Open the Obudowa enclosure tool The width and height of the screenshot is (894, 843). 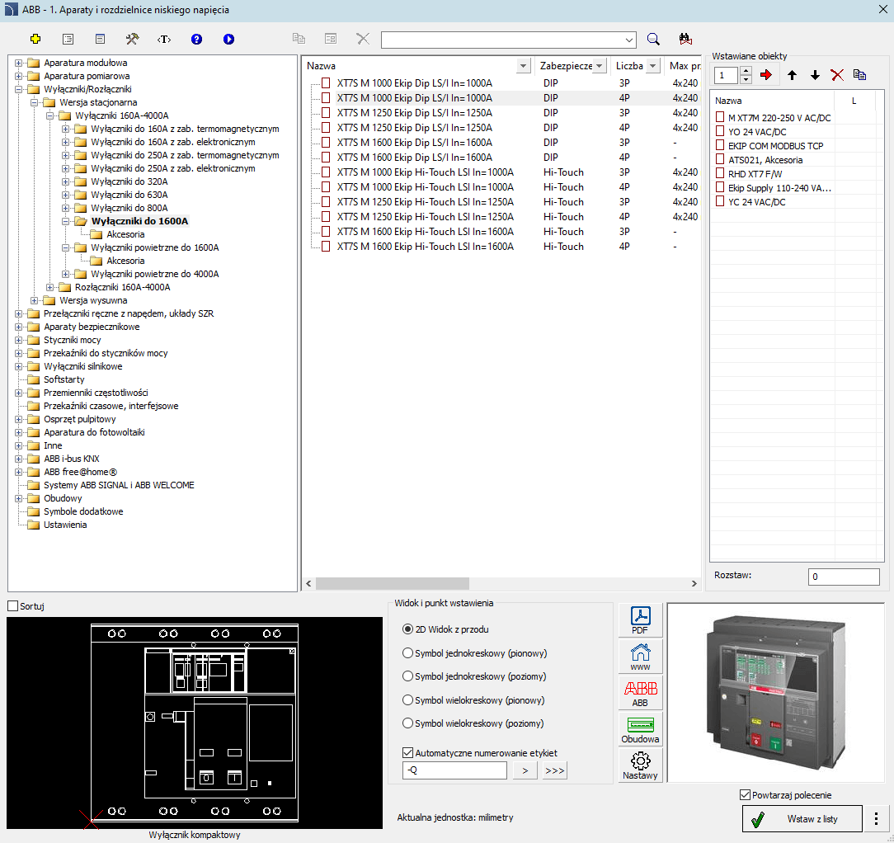pos(640,729)
